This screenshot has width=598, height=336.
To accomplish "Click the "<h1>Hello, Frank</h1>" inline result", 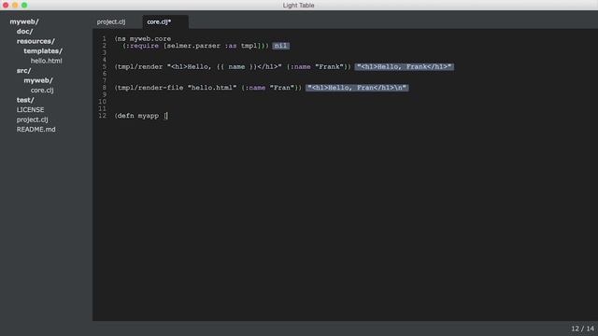I will click(405, 66).
